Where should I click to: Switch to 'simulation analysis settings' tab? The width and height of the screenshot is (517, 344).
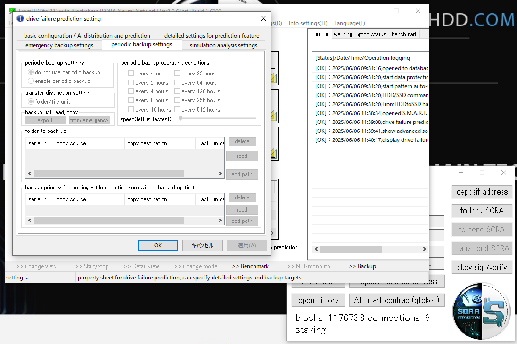(x=223, y=45)
